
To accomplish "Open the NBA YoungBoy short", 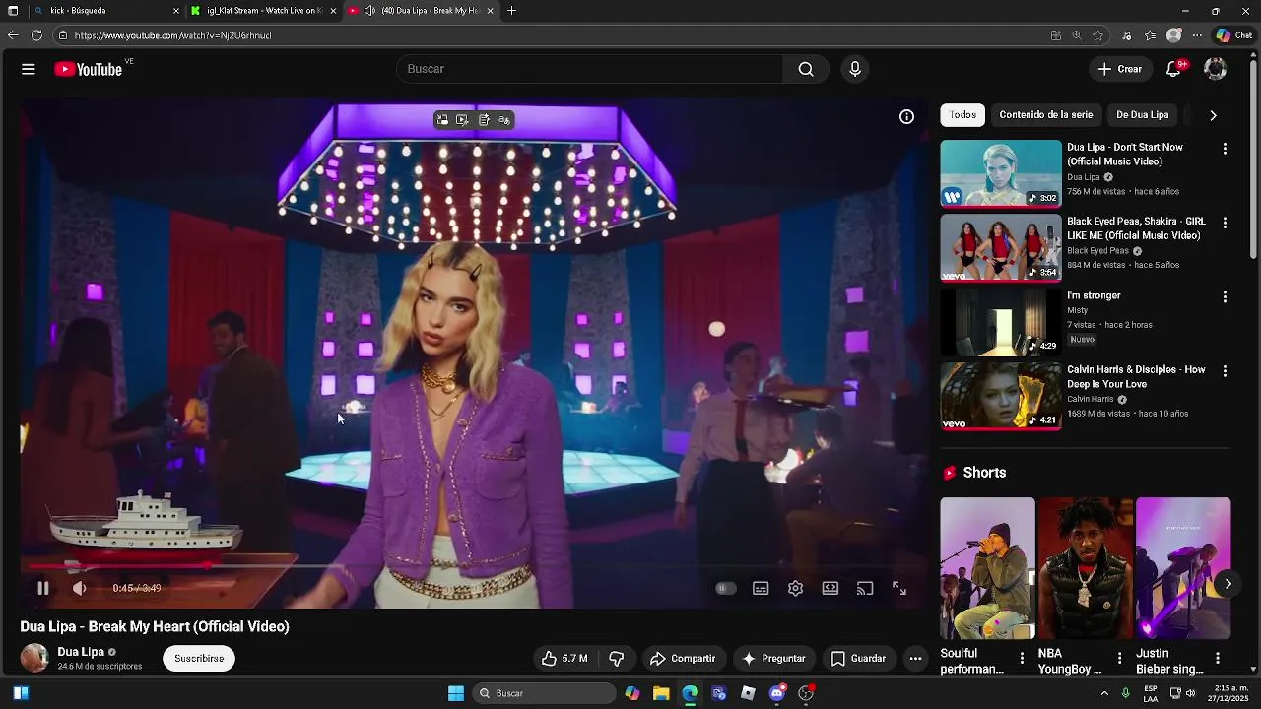I will tap(1085, 568).
